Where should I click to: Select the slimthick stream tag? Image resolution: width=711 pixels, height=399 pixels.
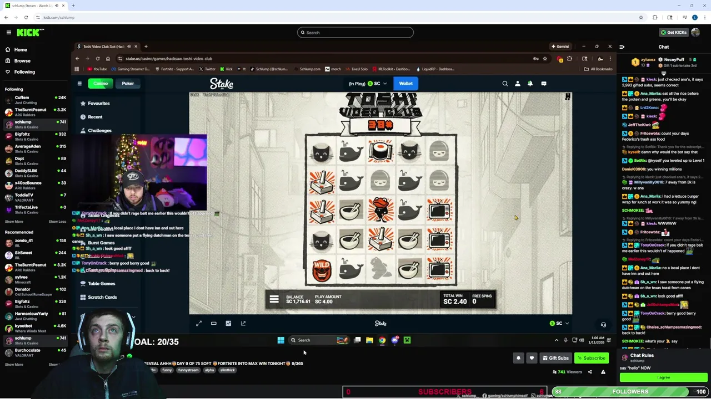[228, 370]
